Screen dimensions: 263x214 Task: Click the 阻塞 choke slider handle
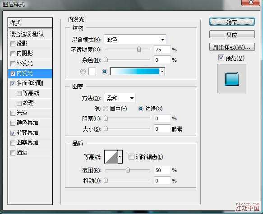(x=106, y=118)
